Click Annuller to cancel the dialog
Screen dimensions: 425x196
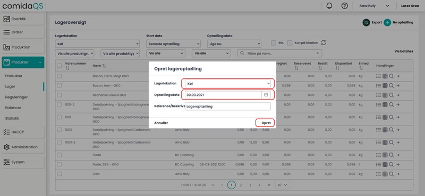(x=161, y=123)
